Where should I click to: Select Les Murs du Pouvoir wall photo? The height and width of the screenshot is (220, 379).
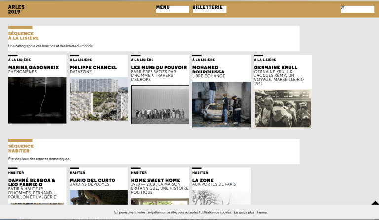pyautogui.click(x=160, y=105)
